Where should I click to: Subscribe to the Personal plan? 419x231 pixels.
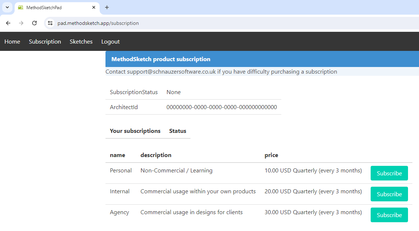[389, 173]
